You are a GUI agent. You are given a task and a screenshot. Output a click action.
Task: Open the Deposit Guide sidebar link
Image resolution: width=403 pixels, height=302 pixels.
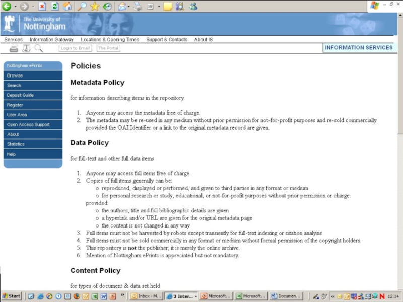click(33, 95)
